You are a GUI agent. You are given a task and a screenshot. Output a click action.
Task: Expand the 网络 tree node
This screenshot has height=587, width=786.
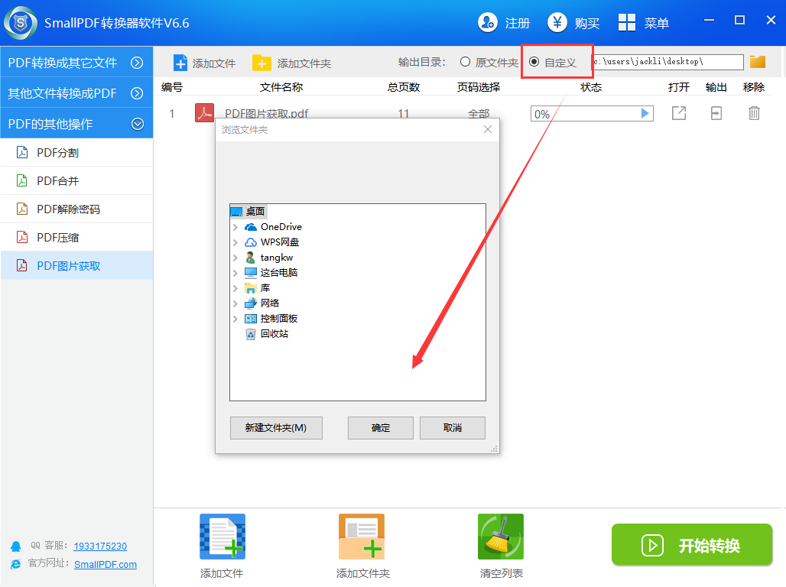tap(235, 303)
